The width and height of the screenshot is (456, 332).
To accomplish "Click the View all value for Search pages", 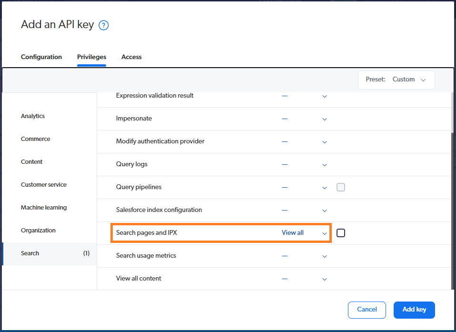I will pos(293,233).
